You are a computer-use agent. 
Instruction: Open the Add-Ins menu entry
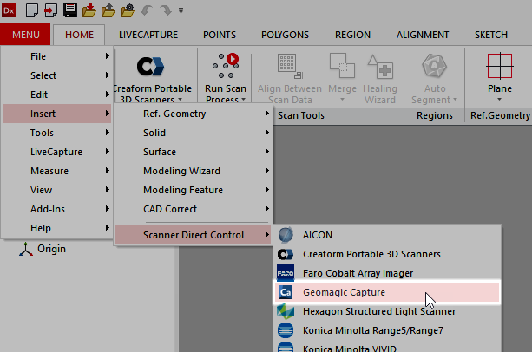[56, 209]
